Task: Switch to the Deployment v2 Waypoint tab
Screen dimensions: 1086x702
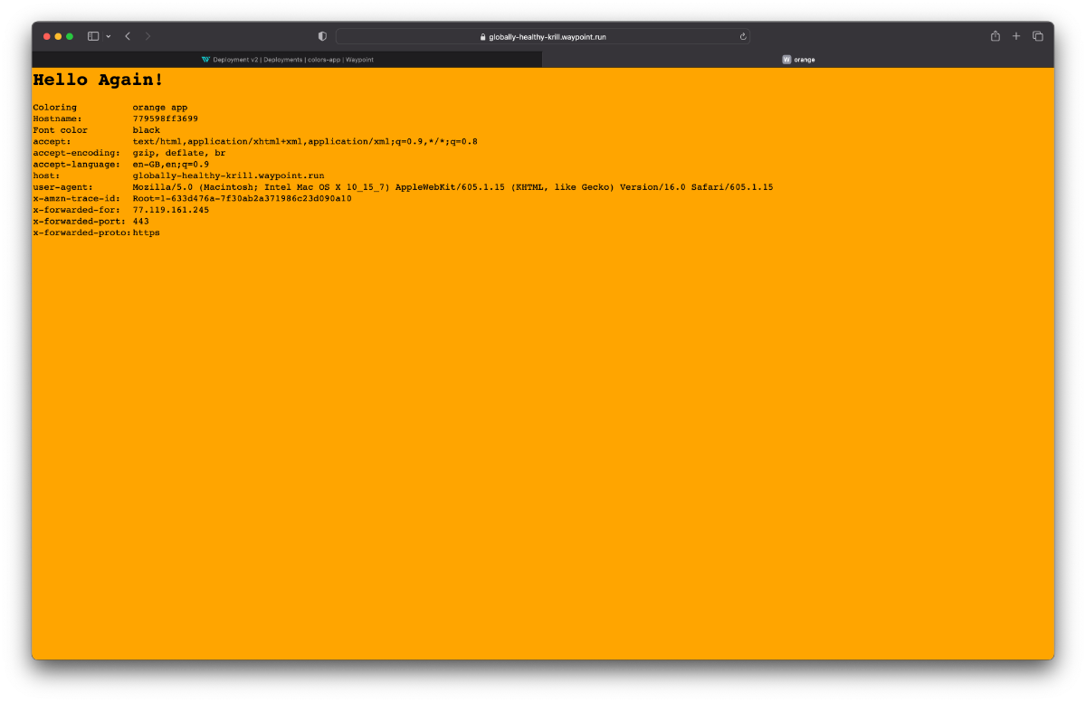Action: pyautogui.click(x=287, y=60)
